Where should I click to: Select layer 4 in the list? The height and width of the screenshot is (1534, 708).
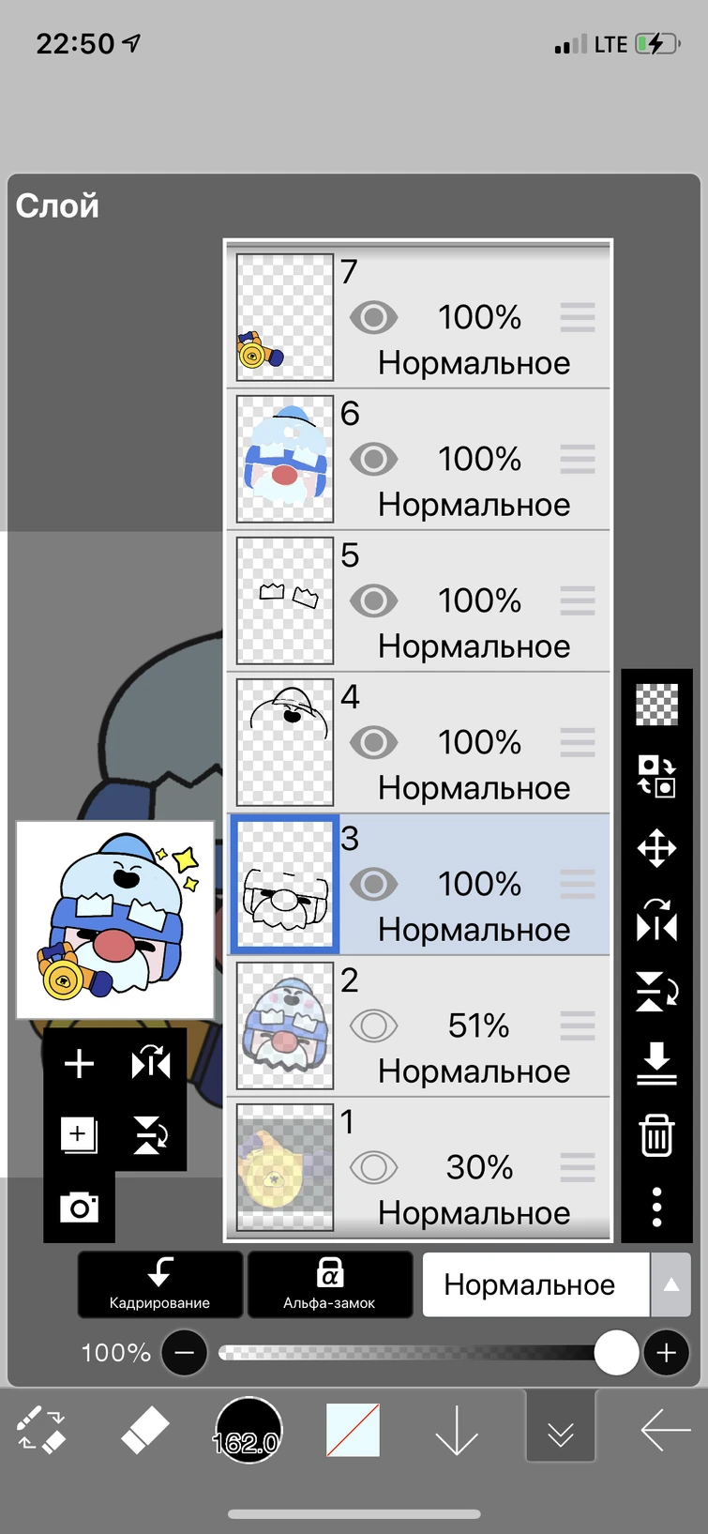point(418,743)
